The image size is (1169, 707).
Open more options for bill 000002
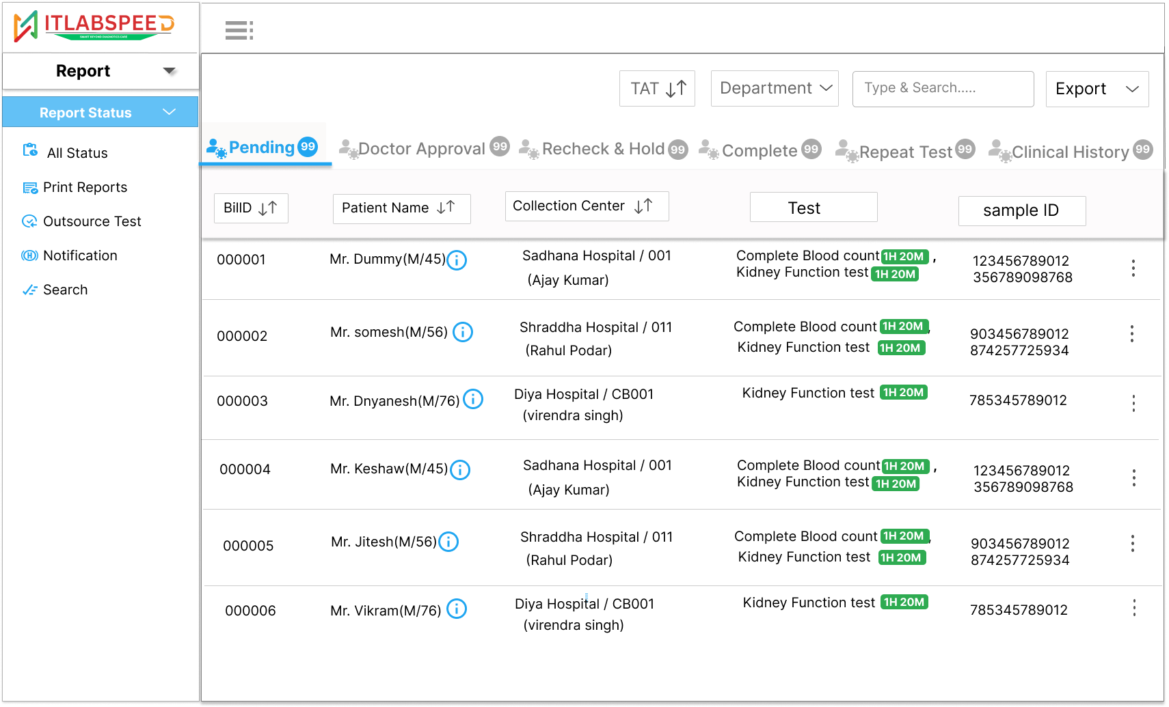(x=1132, y=333)
